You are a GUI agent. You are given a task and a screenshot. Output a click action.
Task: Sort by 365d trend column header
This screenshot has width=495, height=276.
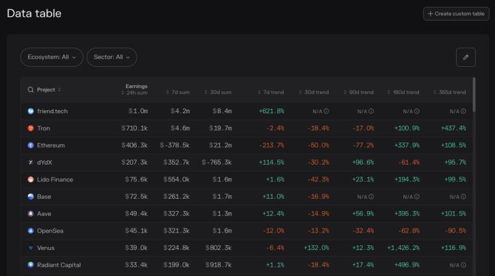coord(450,92)
